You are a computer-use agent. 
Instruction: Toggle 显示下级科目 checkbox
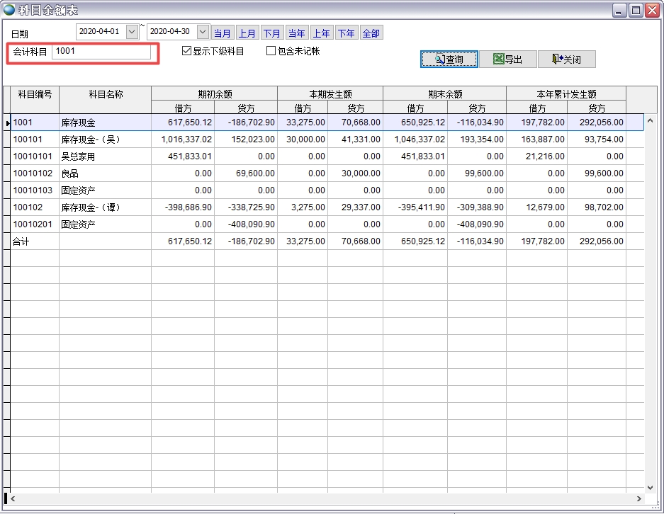[187, 51]
